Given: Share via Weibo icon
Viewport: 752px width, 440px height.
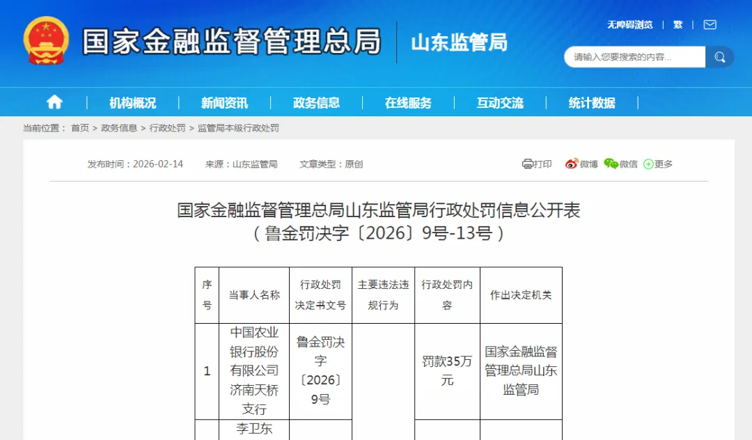Looking at the screenshot, I should click(571, 164).
